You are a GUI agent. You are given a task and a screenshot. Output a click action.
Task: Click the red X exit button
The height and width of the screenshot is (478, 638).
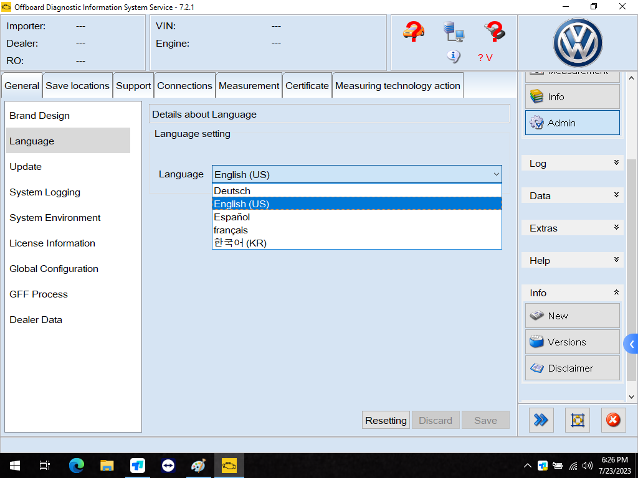[x=613, y=420]
